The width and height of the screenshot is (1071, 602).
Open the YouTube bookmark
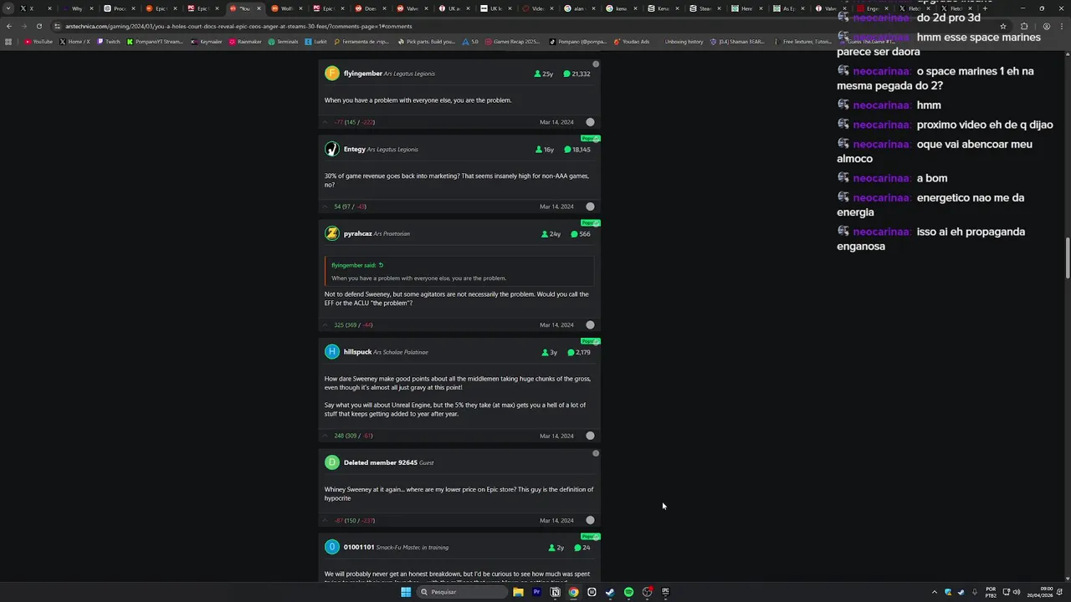(x=38, y=41)
